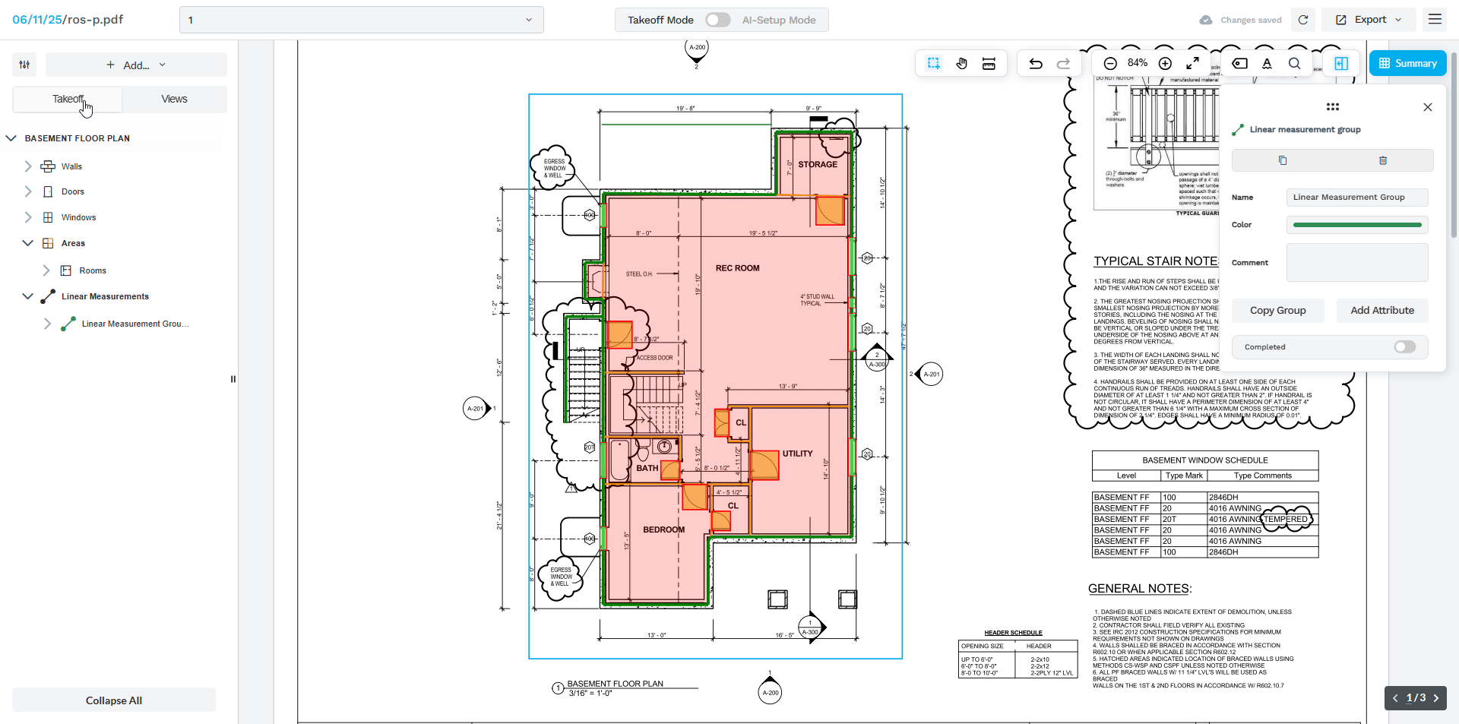Expand the Doors tree item

click(x=28, y=192)
